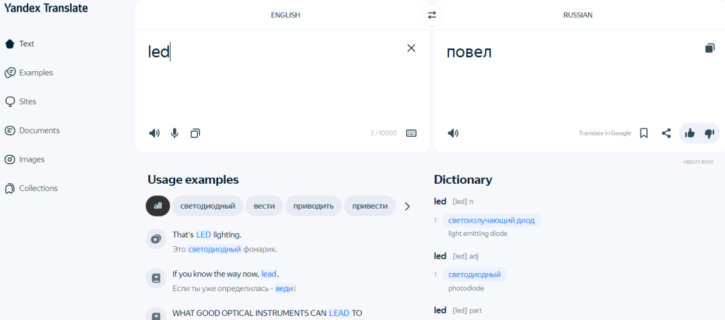Show more usage filter chips arrow

point(407,207)
